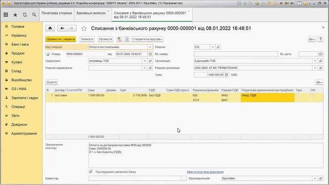The width and height of the screenshot is (329, 185).
Task: Click the M- icon in title bar
Action: 293,4
